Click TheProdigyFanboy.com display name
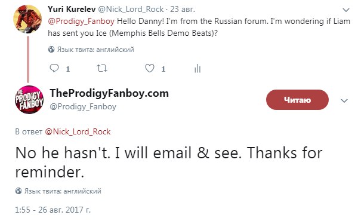The width and height of the screenshot is (358, 224). pos(109,93)
